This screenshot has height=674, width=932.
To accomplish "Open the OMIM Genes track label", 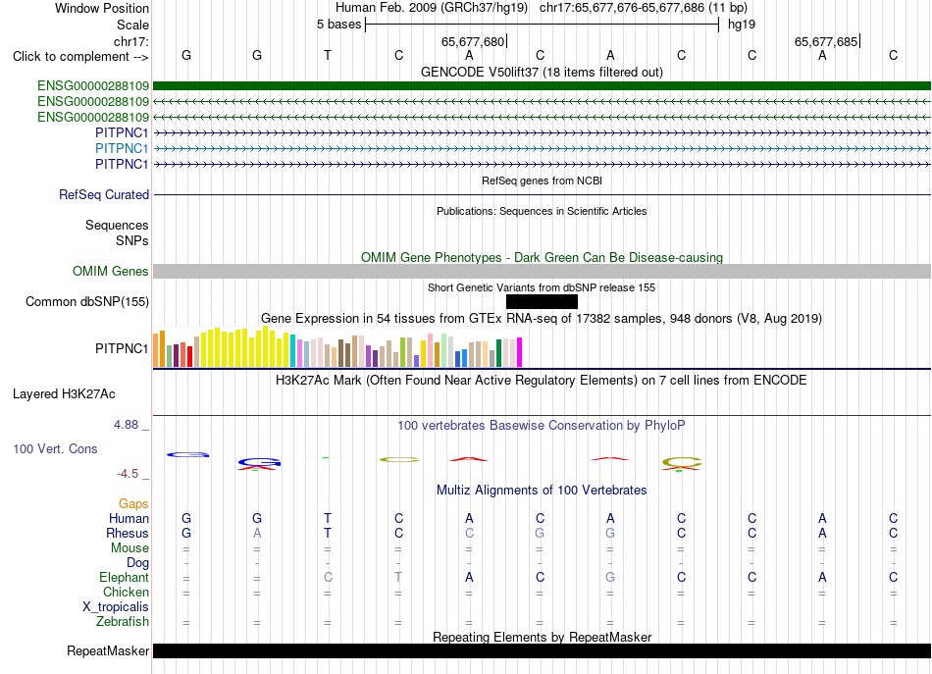I will pyautogui.click(x=111, y=271).
